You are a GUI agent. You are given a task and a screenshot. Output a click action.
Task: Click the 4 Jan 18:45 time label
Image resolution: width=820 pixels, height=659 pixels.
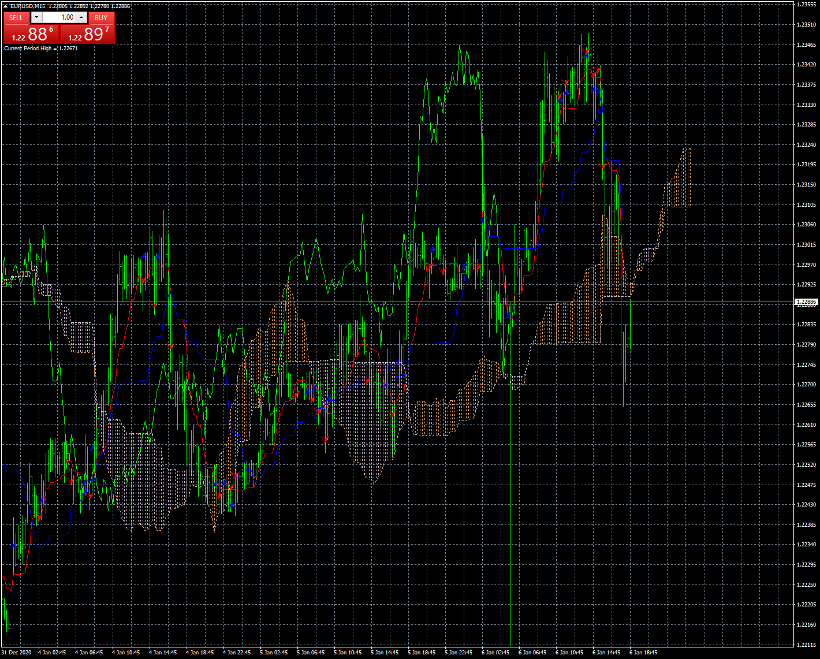[200, 653]
